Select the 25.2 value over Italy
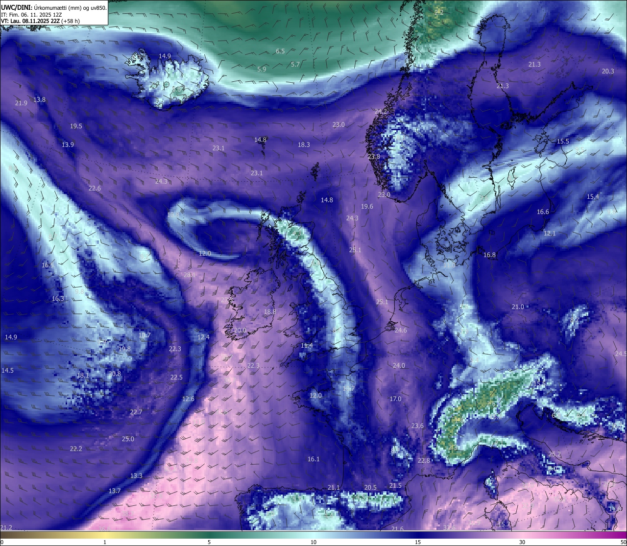The height and width of the screenshot is (546, 627). [x=555, y=454]
